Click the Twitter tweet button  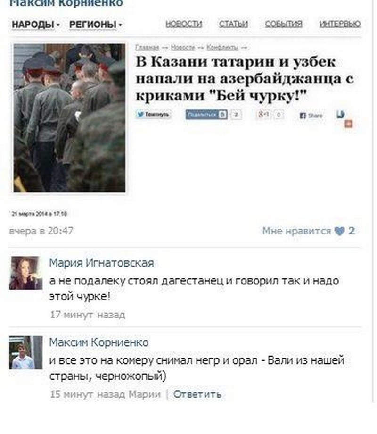coord(153,114)
